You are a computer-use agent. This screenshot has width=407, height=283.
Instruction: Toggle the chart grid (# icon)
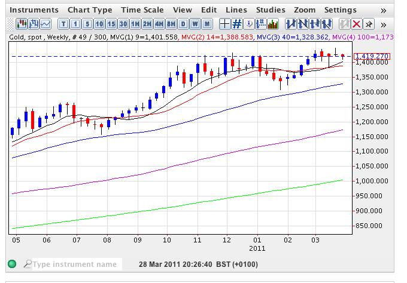point(237,24)
